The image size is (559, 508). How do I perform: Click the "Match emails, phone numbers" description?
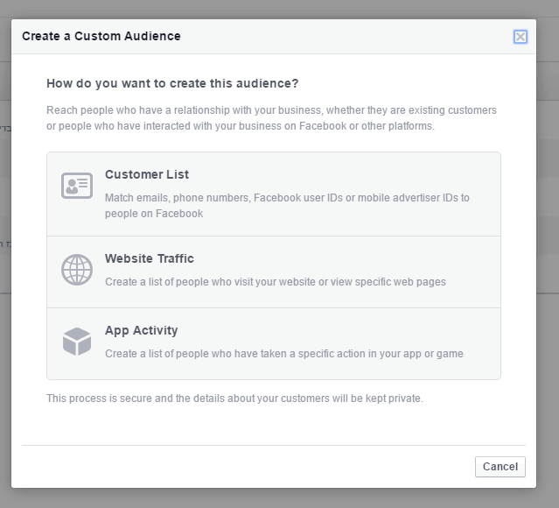click(x=287, y=198)
